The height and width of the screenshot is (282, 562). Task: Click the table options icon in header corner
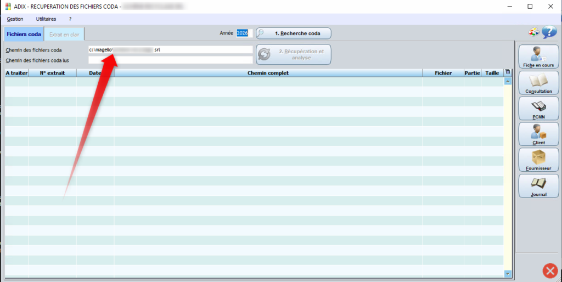(507, 72)
